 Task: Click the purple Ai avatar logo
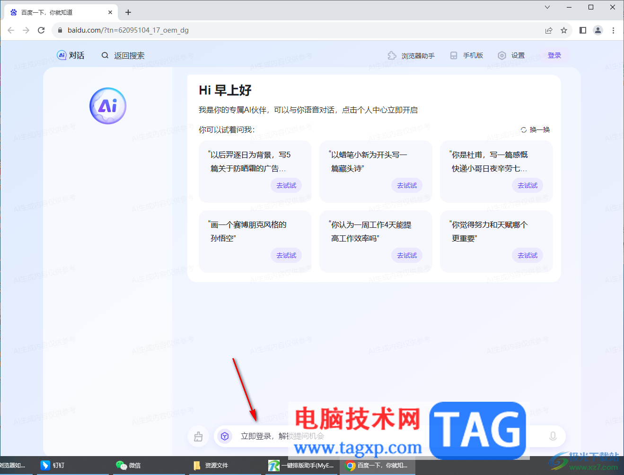click(x=108, y=106)
